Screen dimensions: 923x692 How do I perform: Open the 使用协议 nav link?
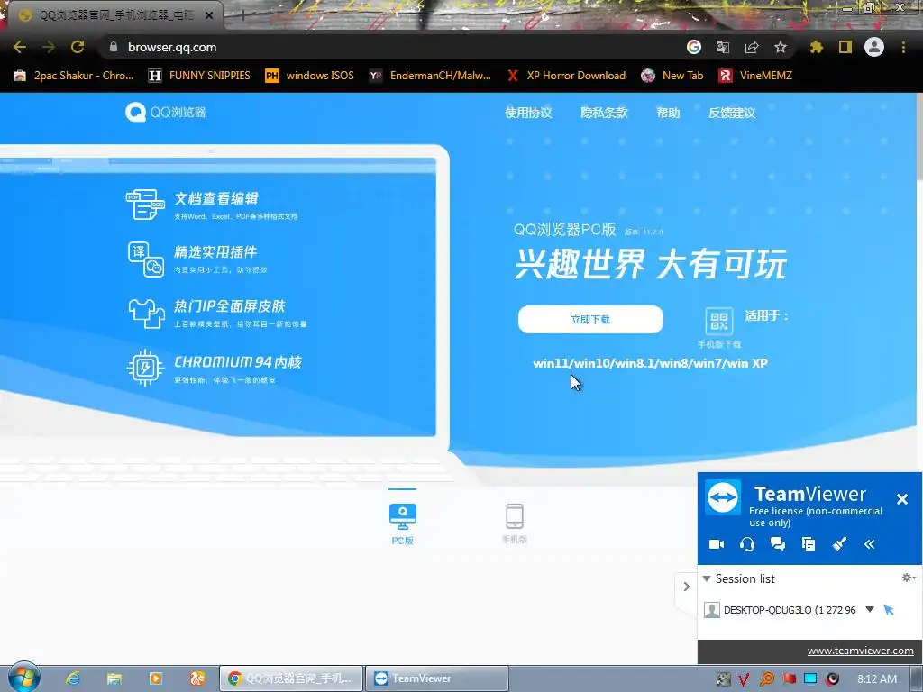528,113
